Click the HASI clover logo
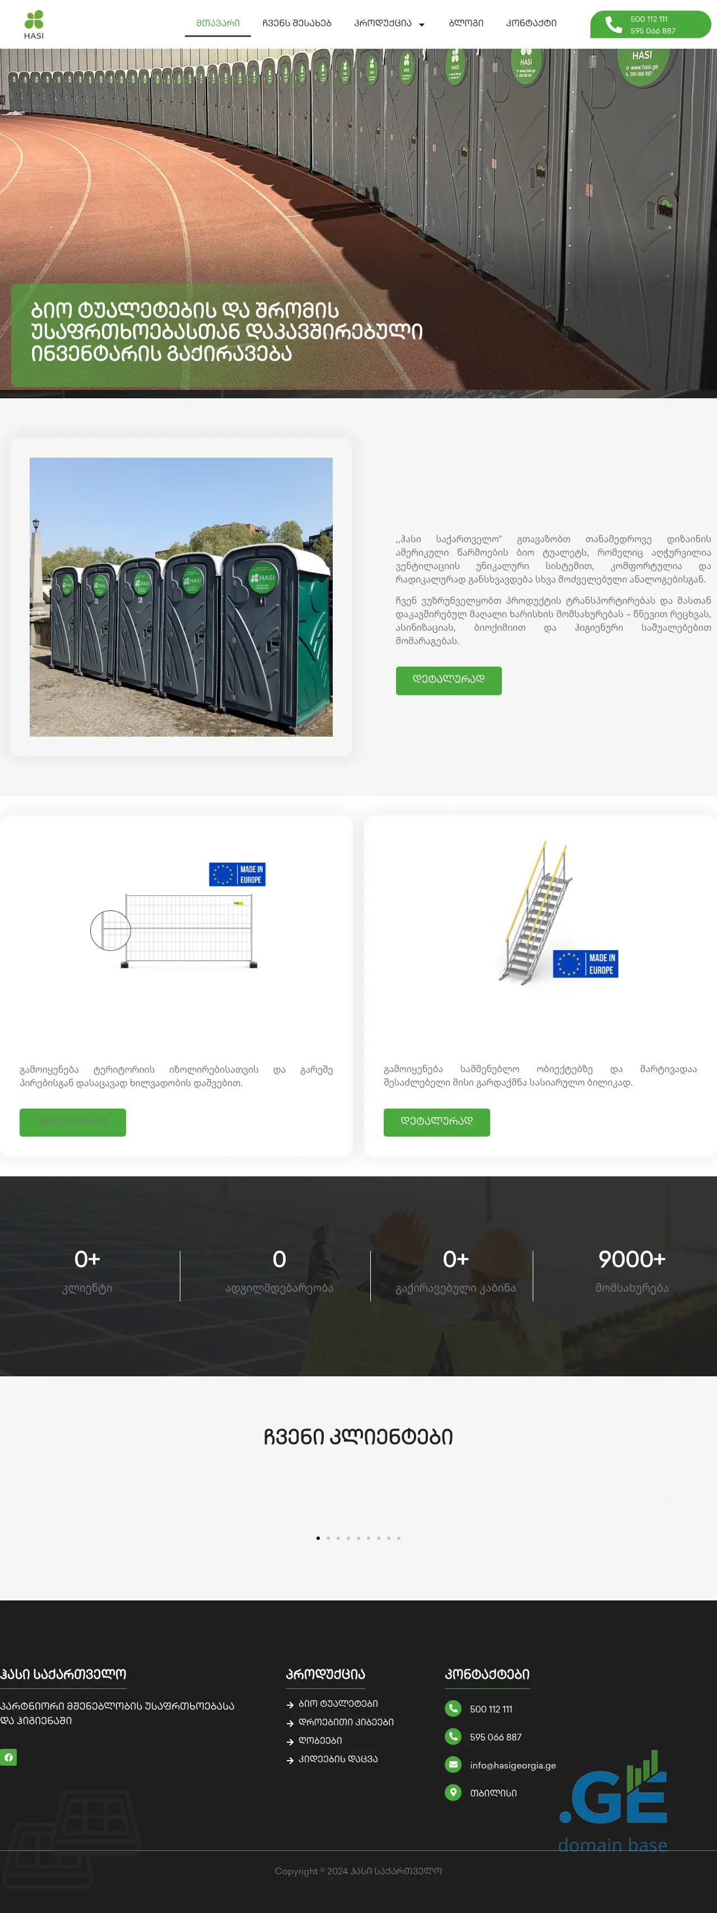Viewport: 717px width, 1913px height. [x=34, y=25]
